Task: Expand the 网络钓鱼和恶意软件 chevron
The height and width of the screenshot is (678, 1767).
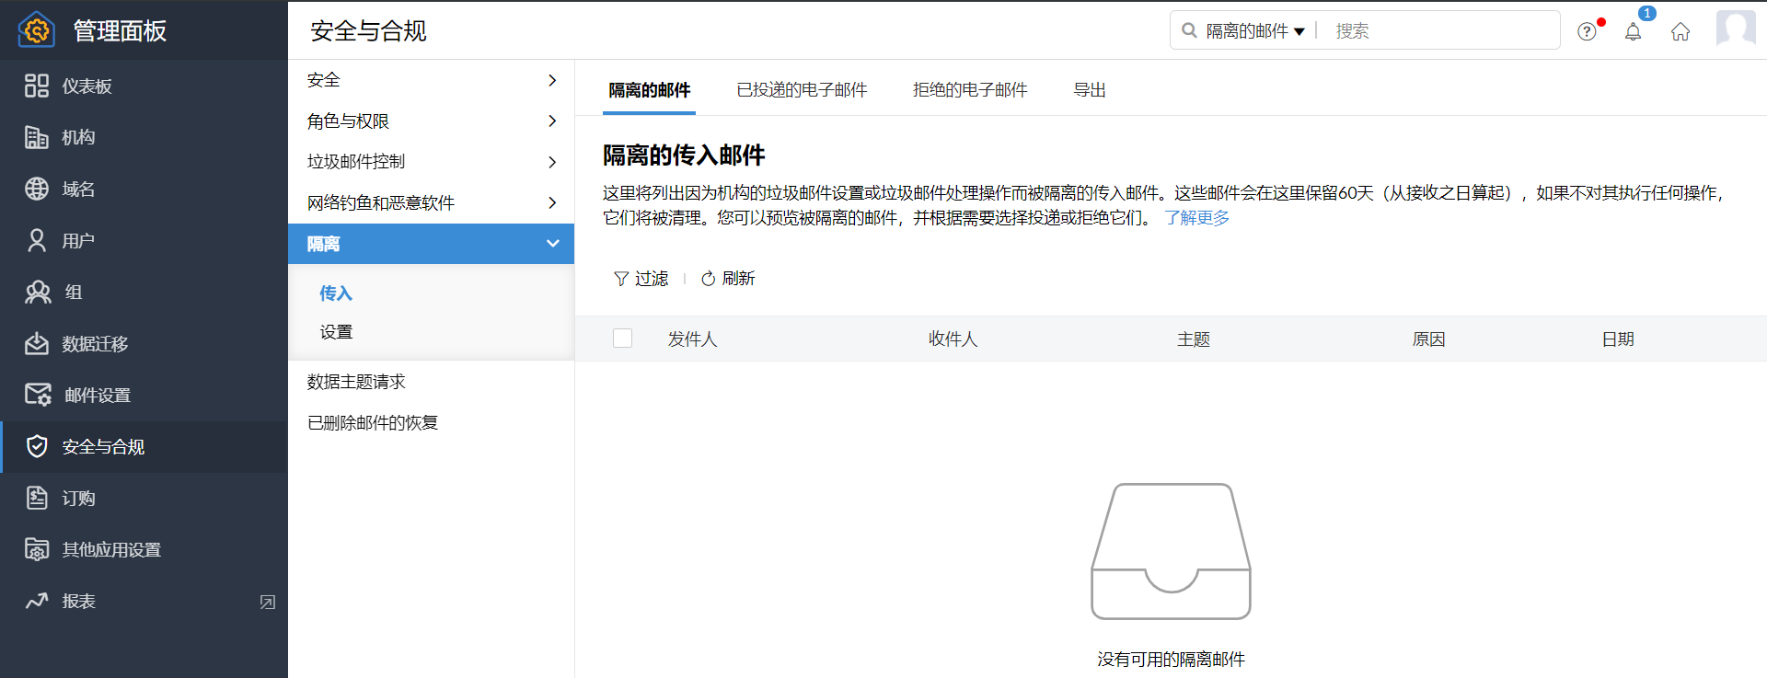Action: point(552,202)
